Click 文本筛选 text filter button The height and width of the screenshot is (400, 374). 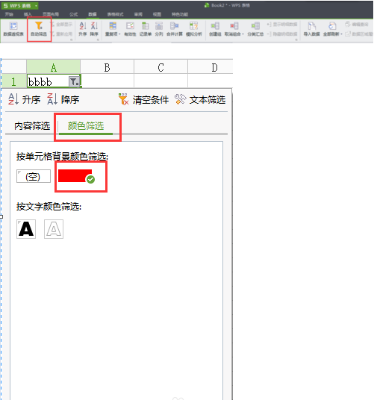[200, 100]
